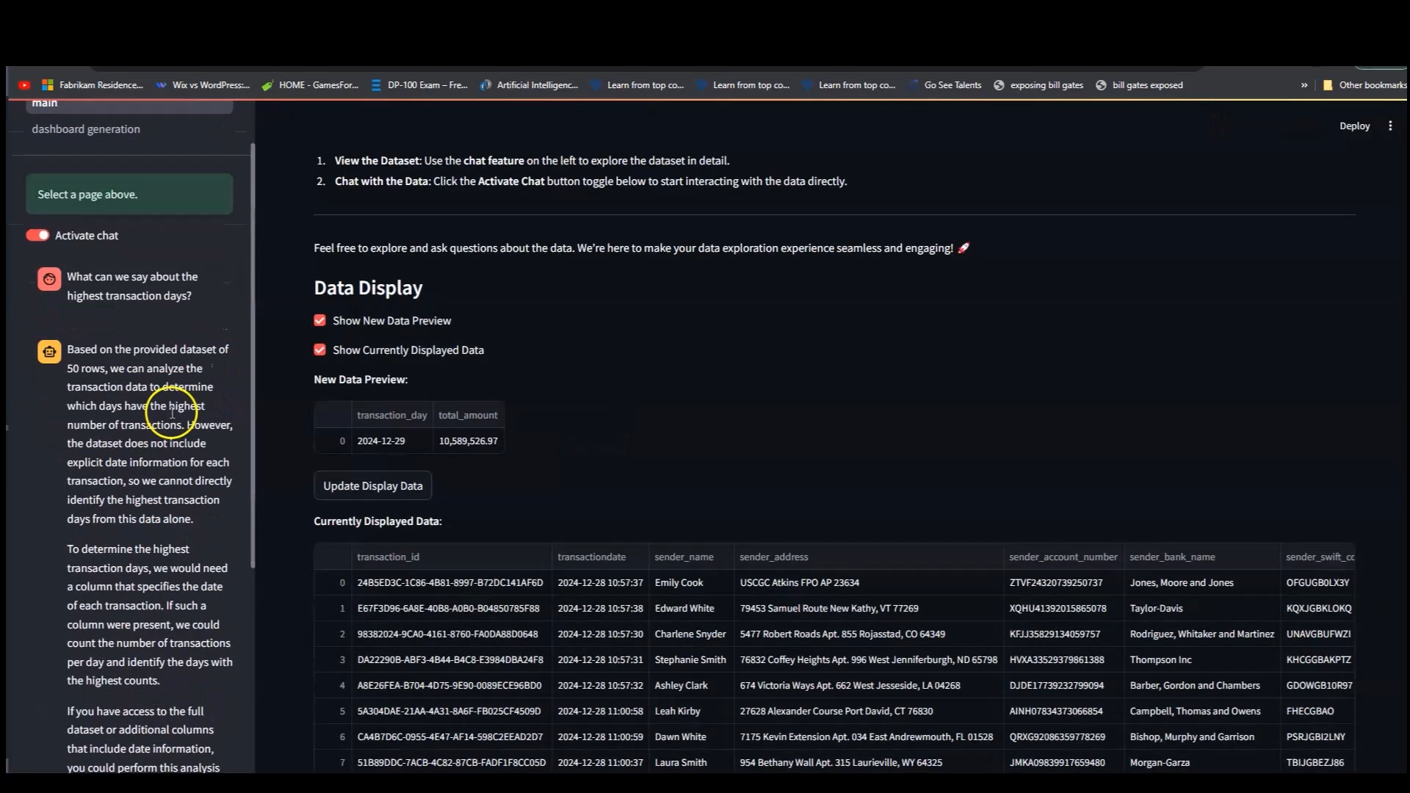Click the user avatar chat icon
Screen dimensions: 1410x793
tap(49, 279)
